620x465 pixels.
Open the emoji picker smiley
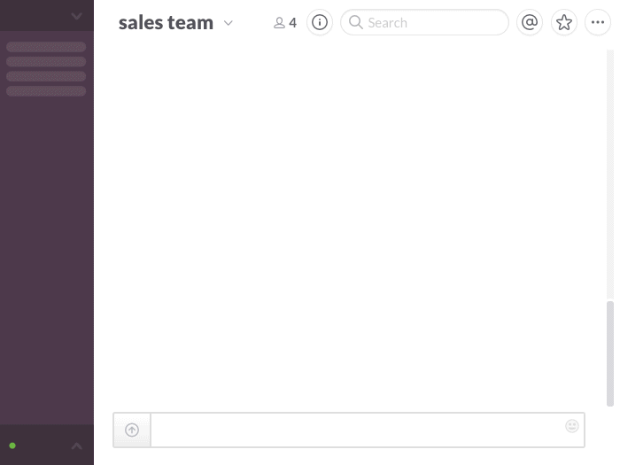pyautogui.click(x=572, y=426)
